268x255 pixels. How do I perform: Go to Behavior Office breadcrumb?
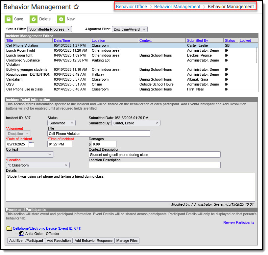pos(131,7)
